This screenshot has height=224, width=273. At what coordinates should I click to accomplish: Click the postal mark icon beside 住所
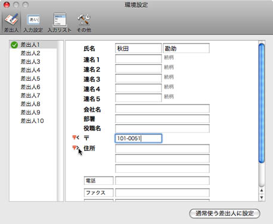point(76,147)
